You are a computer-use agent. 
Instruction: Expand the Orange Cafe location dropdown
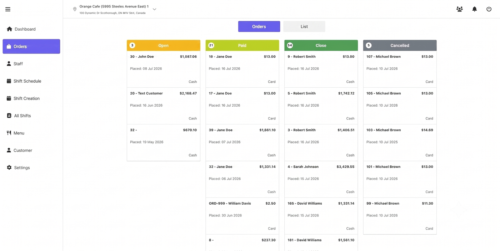point(154,9)
